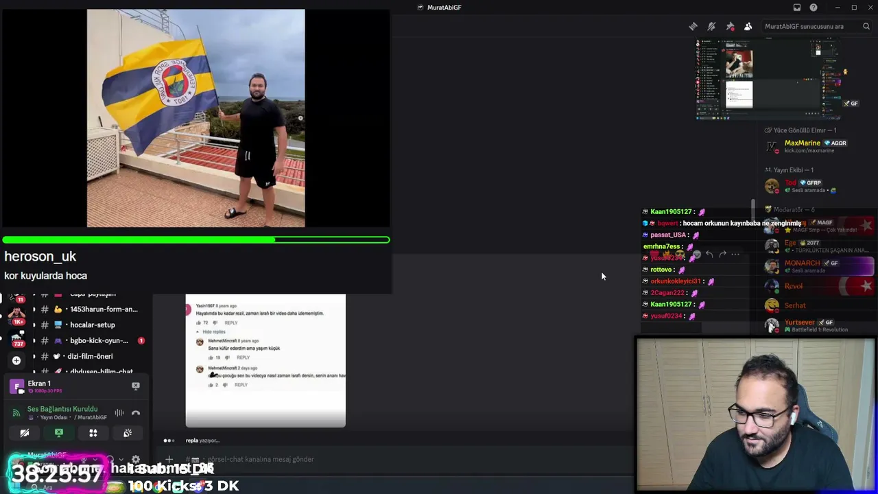Click the MuratAbiGF server search field

(816, 27)
